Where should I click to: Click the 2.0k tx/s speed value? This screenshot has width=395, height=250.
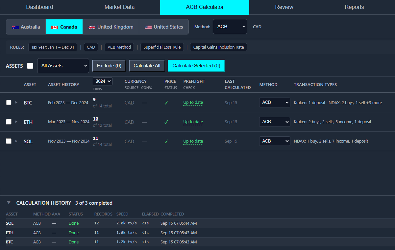point(127,223)
